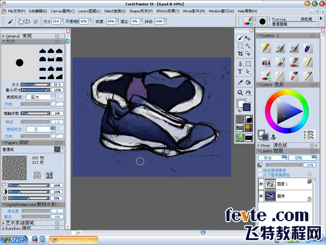Select the Grabber hand tool
The height and width of the screenshot is (245, 326).
tap(248, 93)
